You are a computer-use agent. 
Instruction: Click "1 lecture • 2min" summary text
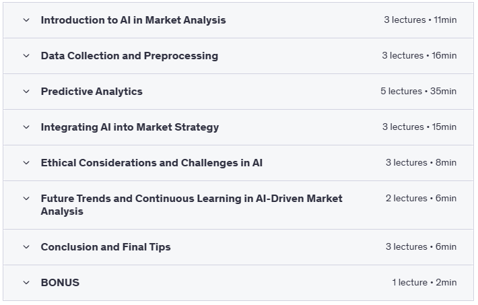pos(424,283)
